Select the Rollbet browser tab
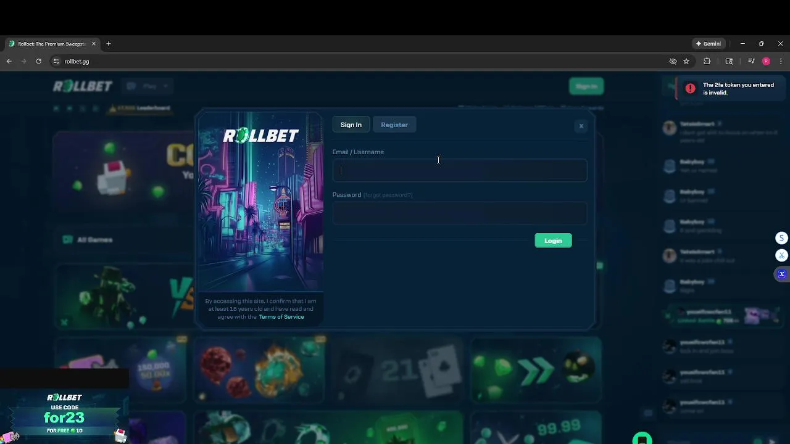 [x=52, y=44]
